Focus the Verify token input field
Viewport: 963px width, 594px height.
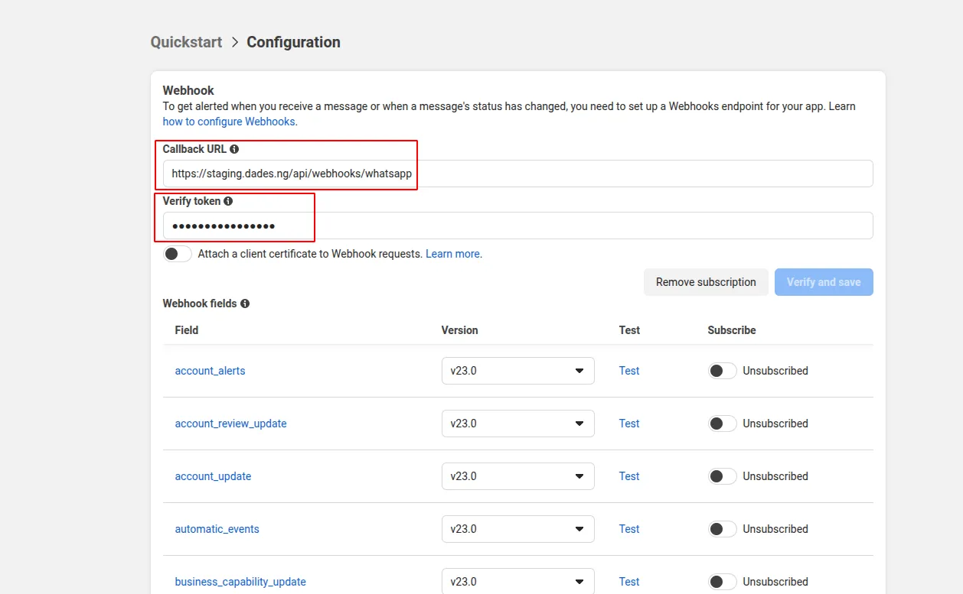[x=518, y=226]
